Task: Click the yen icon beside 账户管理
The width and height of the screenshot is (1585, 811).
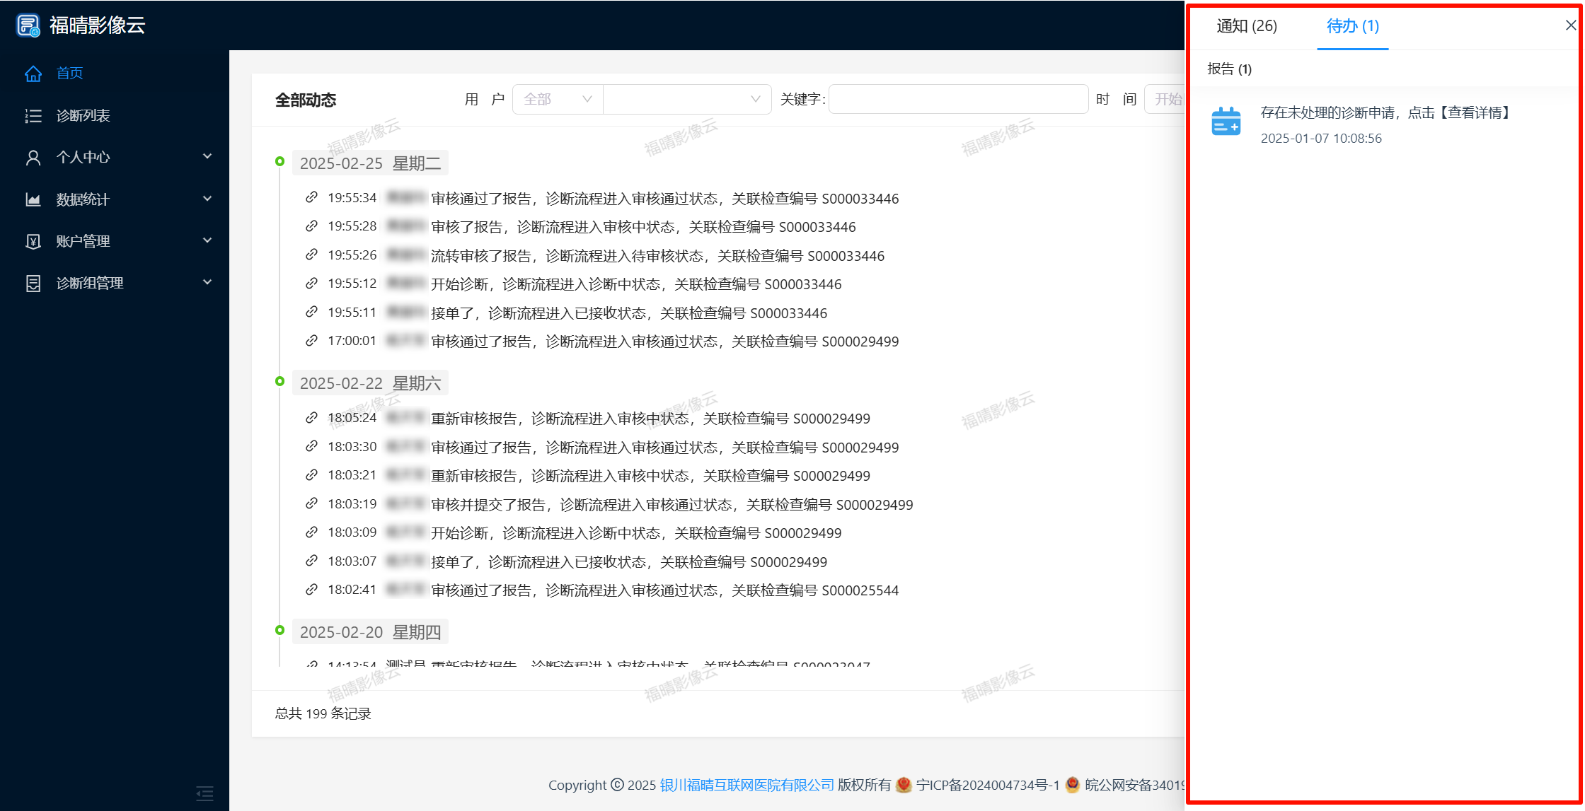Action: tap(33, 242)
